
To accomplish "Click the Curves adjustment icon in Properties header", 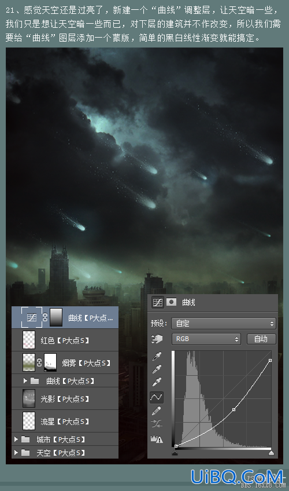I will (157, 302).
